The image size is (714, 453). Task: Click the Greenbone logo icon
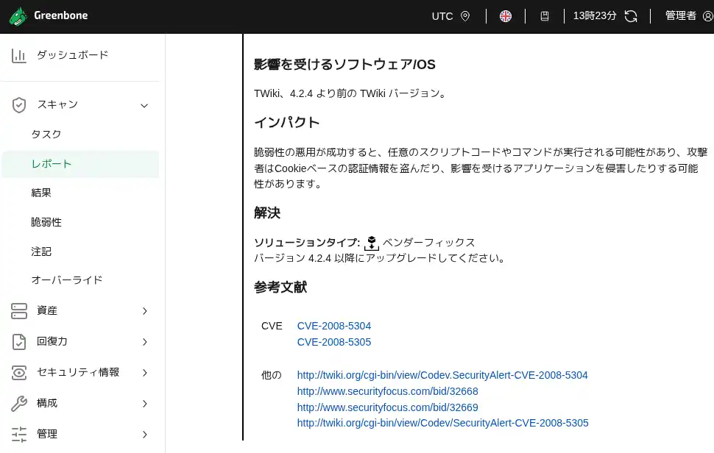(x=19, y=16)
